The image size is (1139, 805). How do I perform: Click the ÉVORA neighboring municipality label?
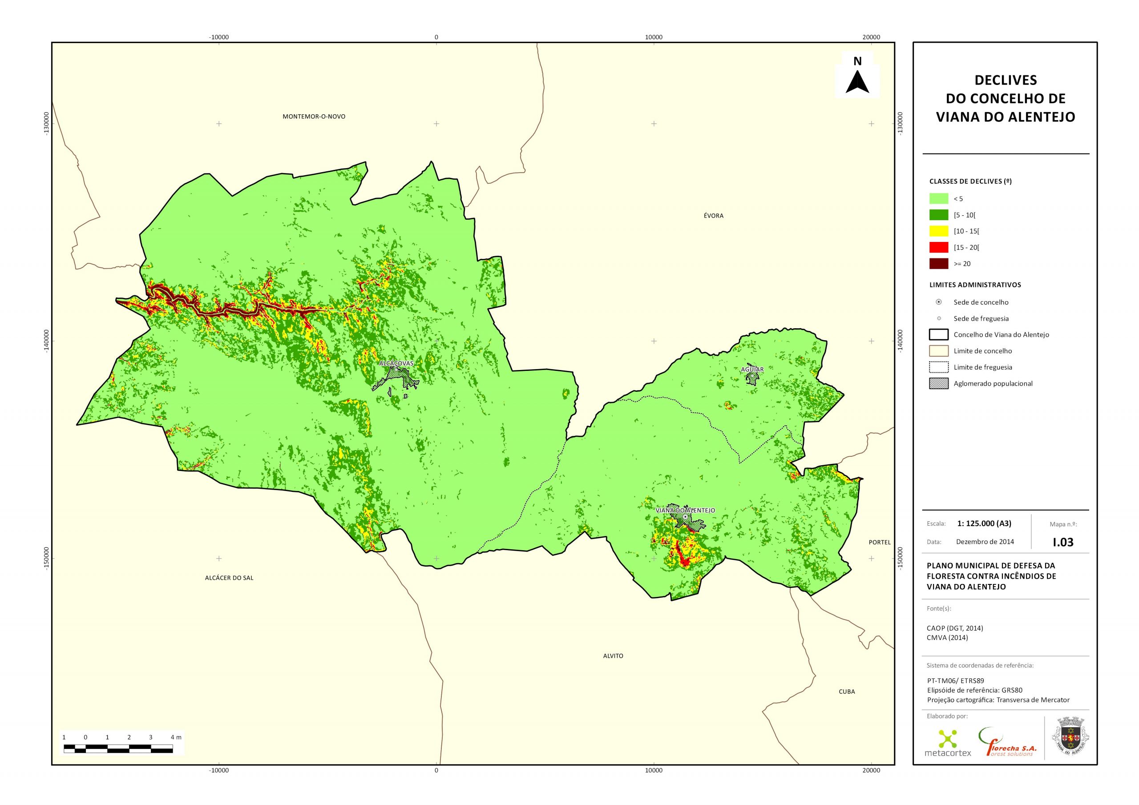713,216
